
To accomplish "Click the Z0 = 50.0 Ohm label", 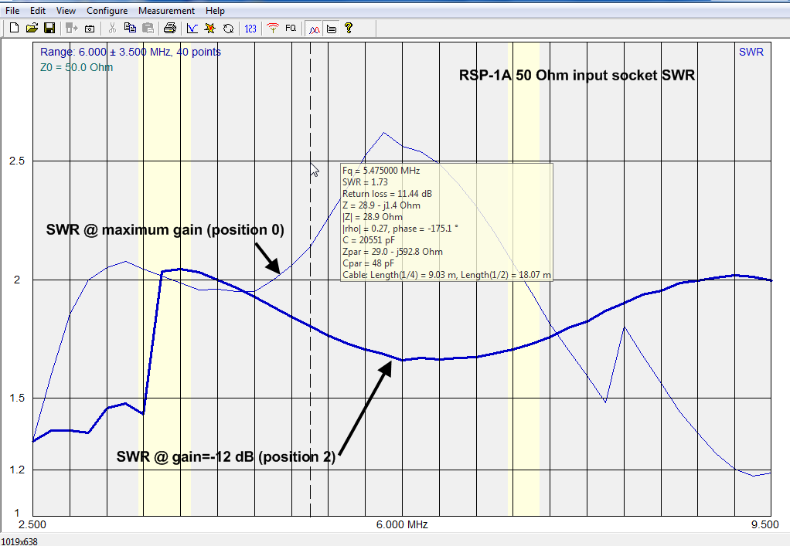I will click(77, 67).
